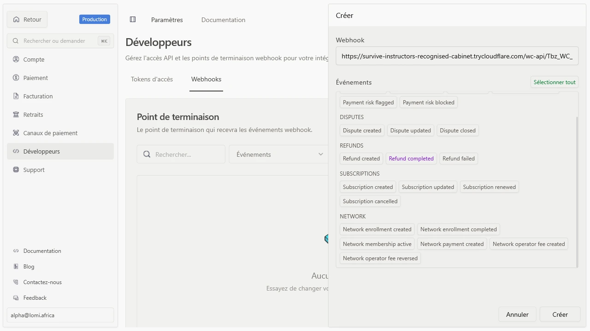Click the Documentation code icon in the sidebar footer
This screenshot has height=331, width=590.
(16, 251)
